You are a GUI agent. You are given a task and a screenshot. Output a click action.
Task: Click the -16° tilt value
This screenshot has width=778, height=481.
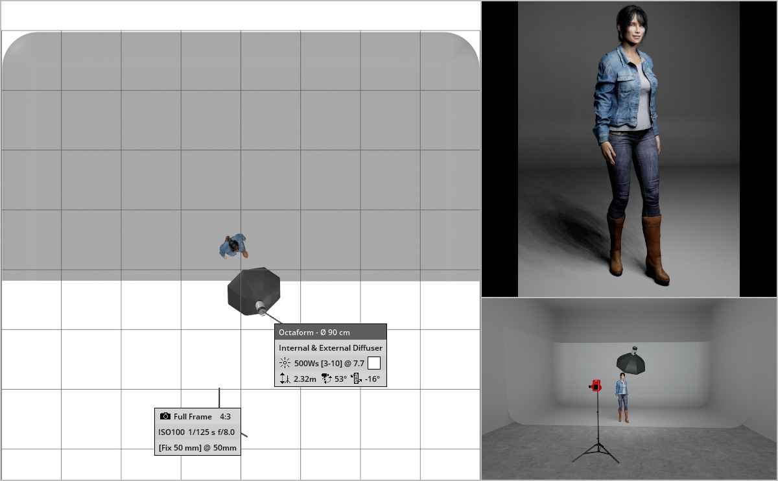click(x=372, y=379)
